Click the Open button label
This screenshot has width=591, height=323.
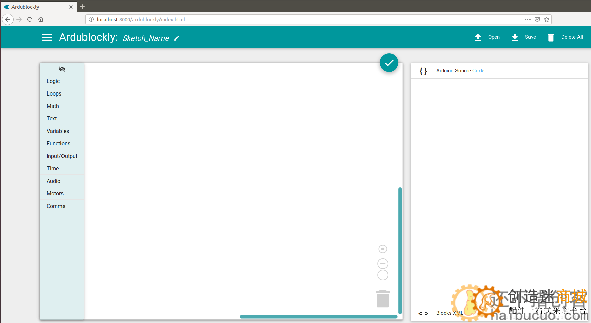point(494,37)
